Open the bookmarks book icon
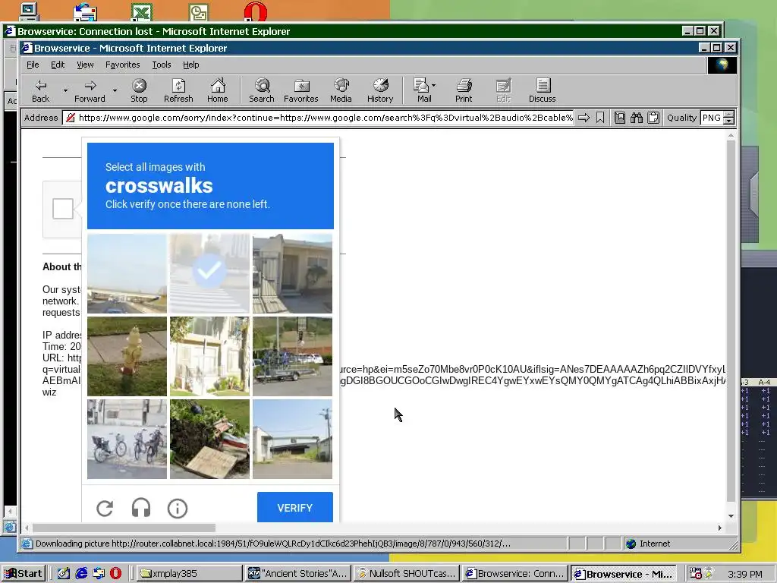Screen dimensions: 777x583 tap(619, 118)
